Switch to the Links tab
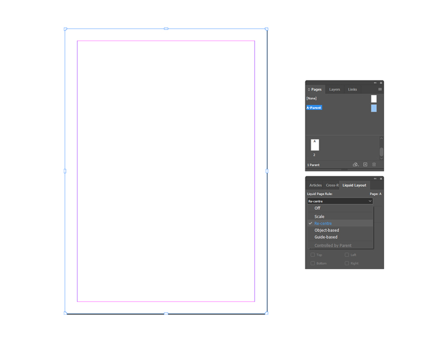Viewport: 448px width, 342px height. pos(352,89)
